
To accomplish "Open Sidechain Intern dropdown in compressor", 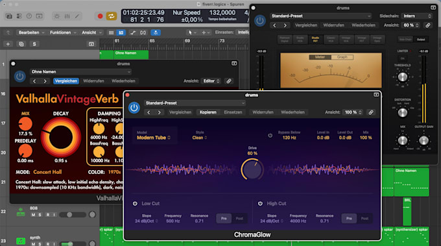I will (417, 16).
